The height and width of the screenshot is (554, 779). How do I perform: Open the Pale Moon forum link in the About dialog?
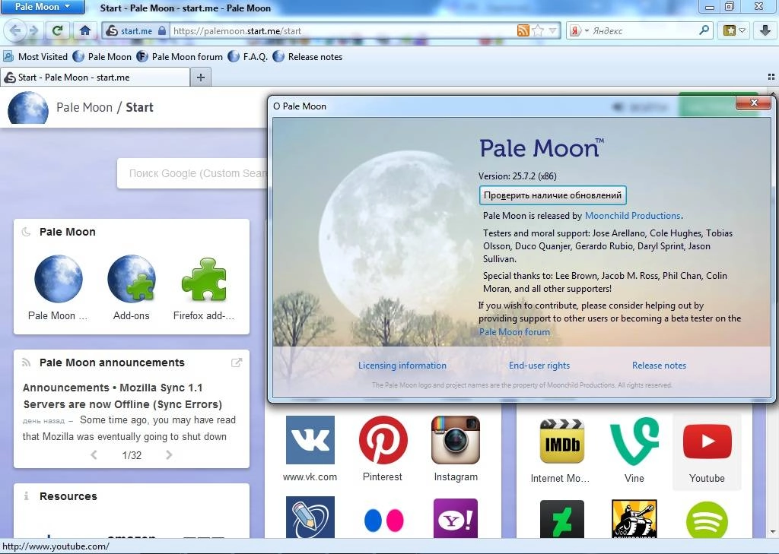click(514, 331)
